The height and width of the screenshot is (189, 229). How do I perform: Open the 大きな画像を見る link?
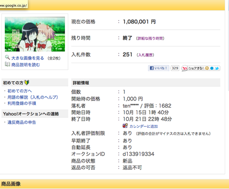[x=28, y=58]
